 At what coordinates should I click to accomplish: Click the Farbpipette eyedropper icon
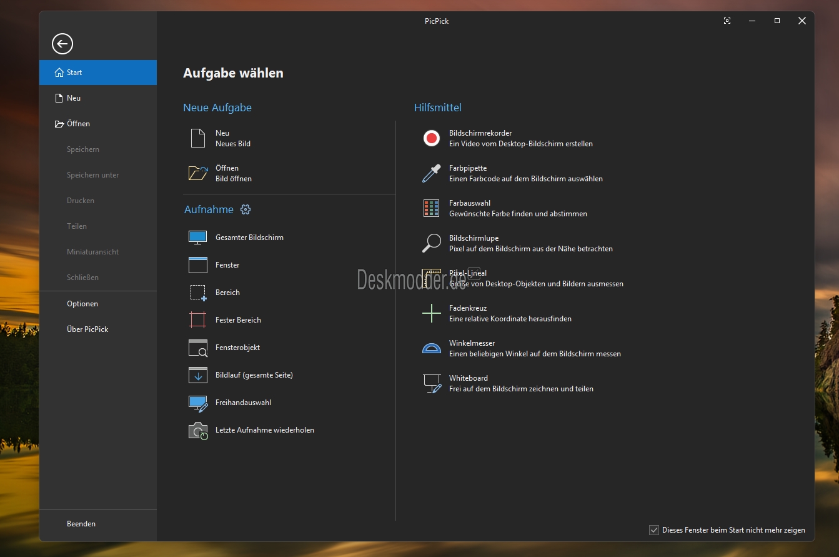pyautogui.click(x=432, y=173)
